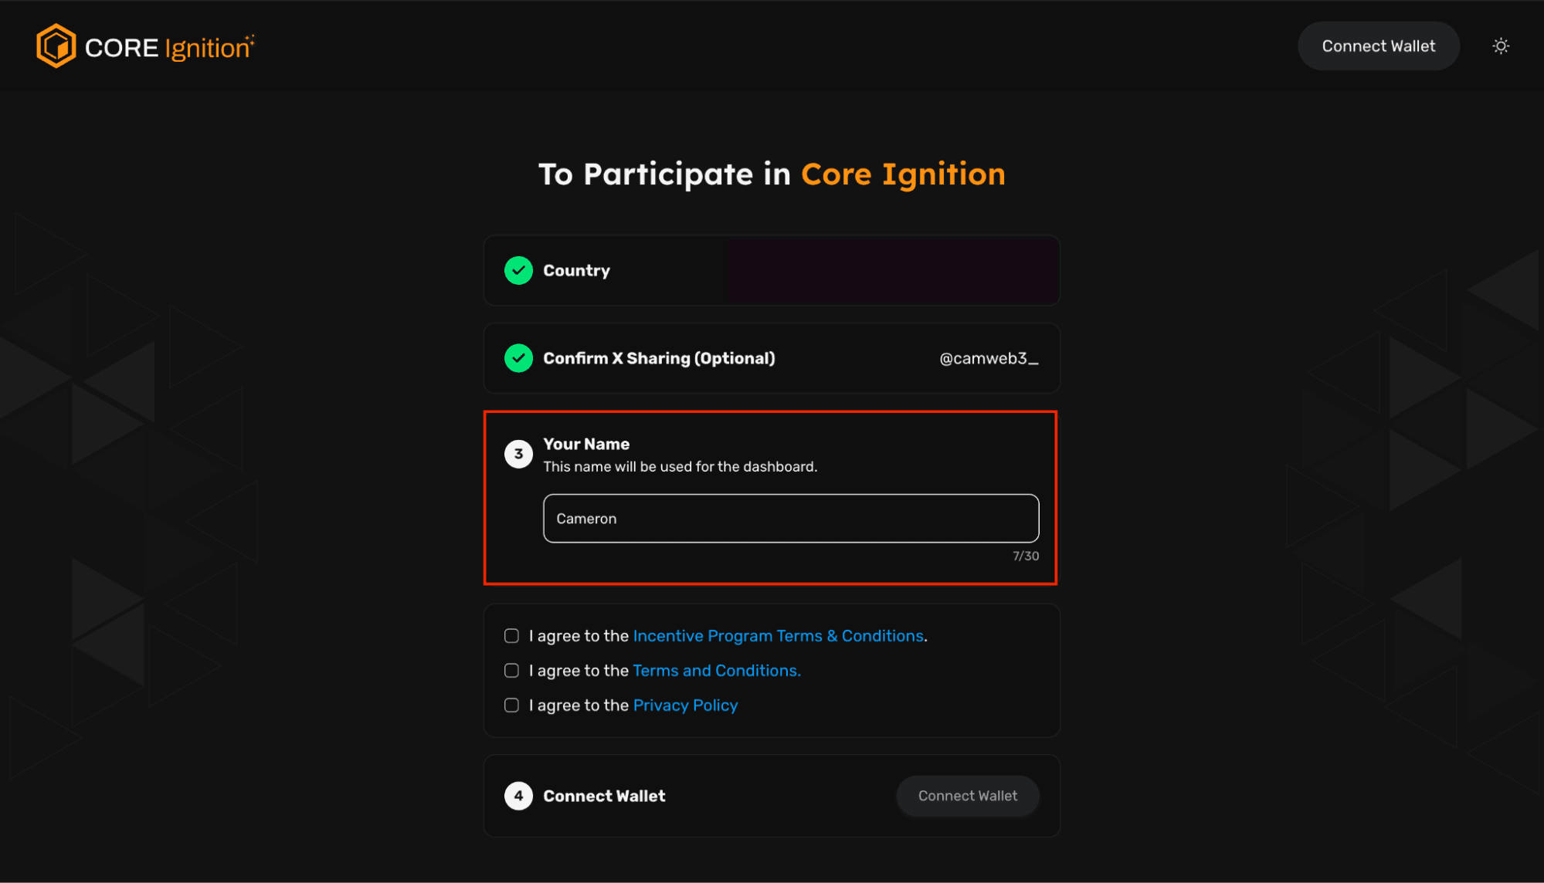Open the Incentive Program Terms & Conditions link
Screen dimensions: 1544x883
(x=779, y=635)
